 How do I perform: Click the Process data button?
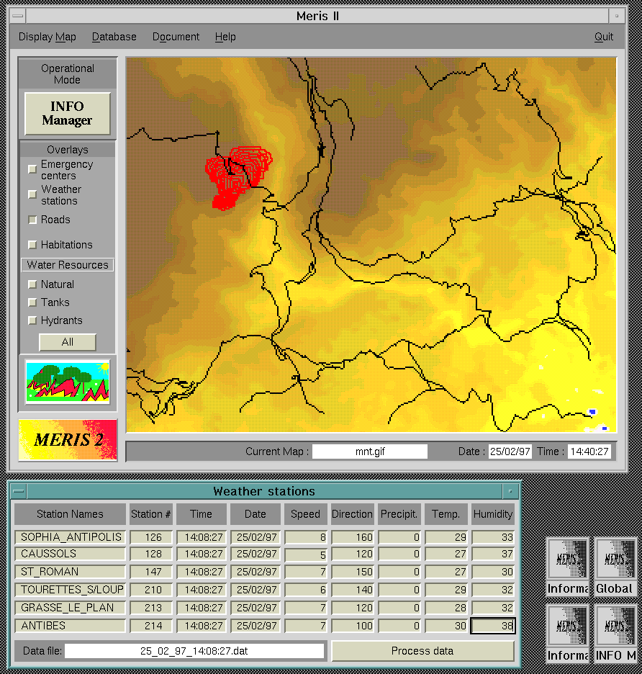pos(422,651)
